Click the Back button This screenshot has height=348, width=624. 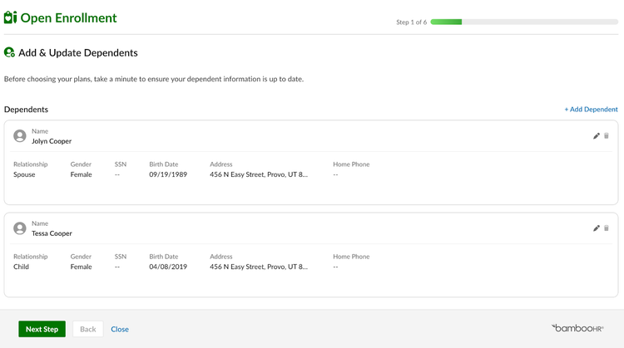(x=88, y=329)
